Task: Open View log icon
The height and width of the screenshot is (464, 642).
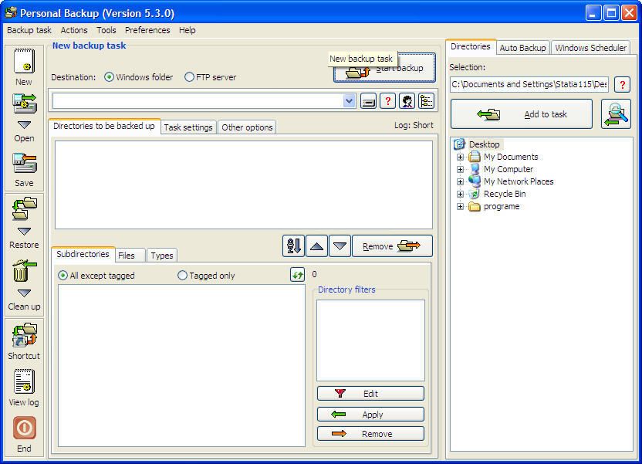Action: (24, 381)
